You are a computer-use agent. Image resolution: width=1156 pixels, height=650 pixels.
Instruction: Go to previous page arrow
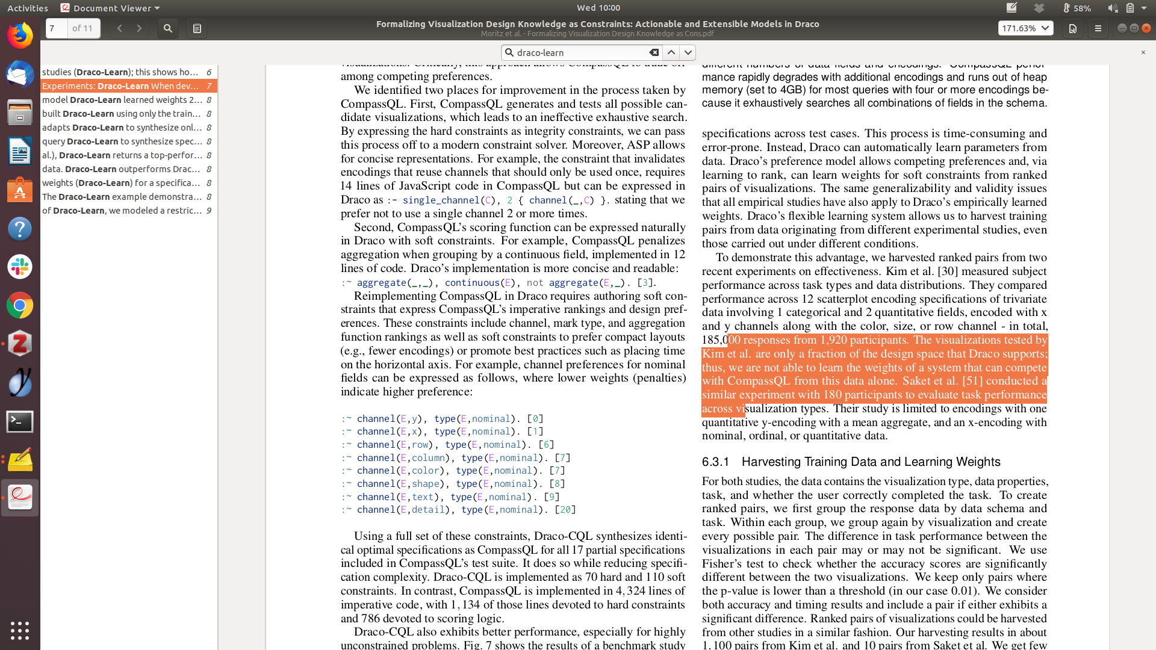pyautogui.click(x=120, y=28)
